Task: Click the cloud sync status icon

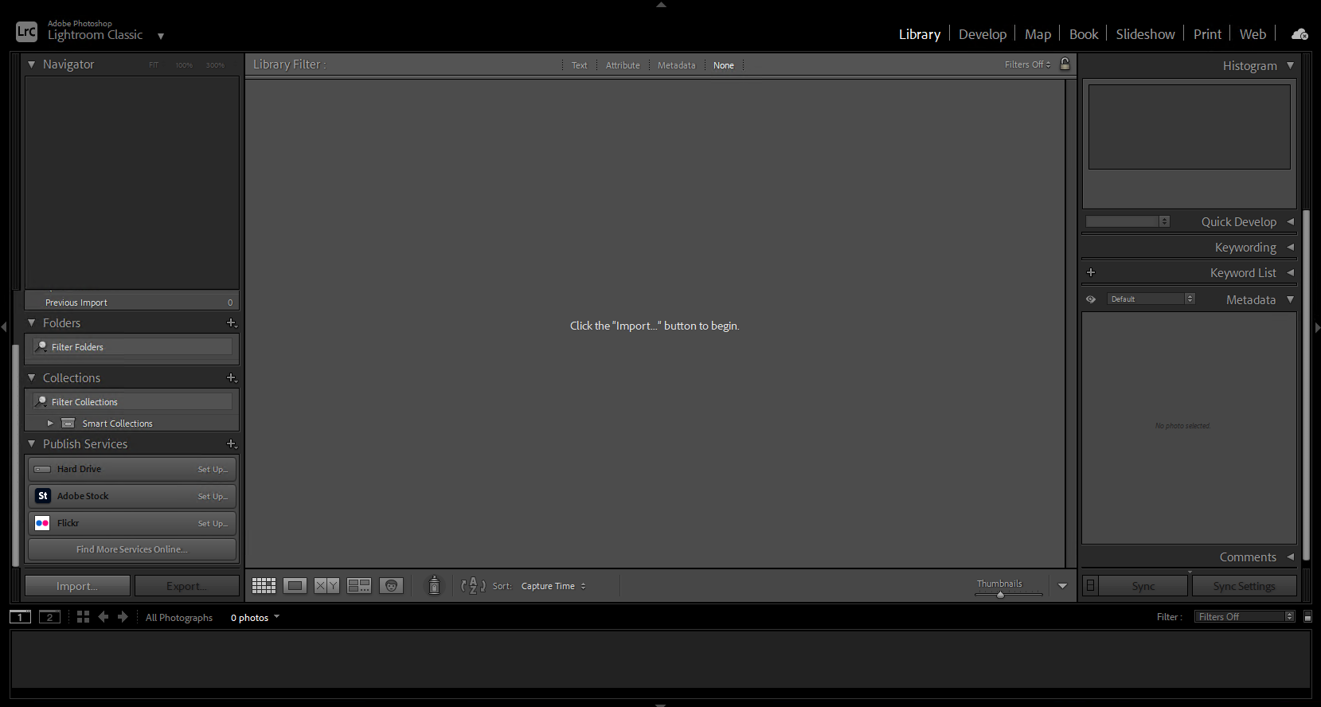Action: point(1300,34)
